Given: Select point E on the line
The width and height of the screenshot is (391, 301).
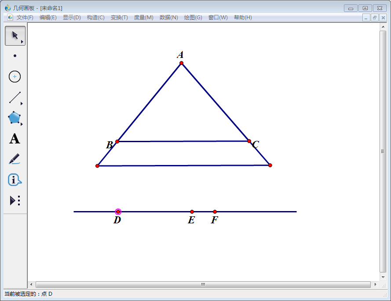Looking at the screenshot, I should [192, 211].
